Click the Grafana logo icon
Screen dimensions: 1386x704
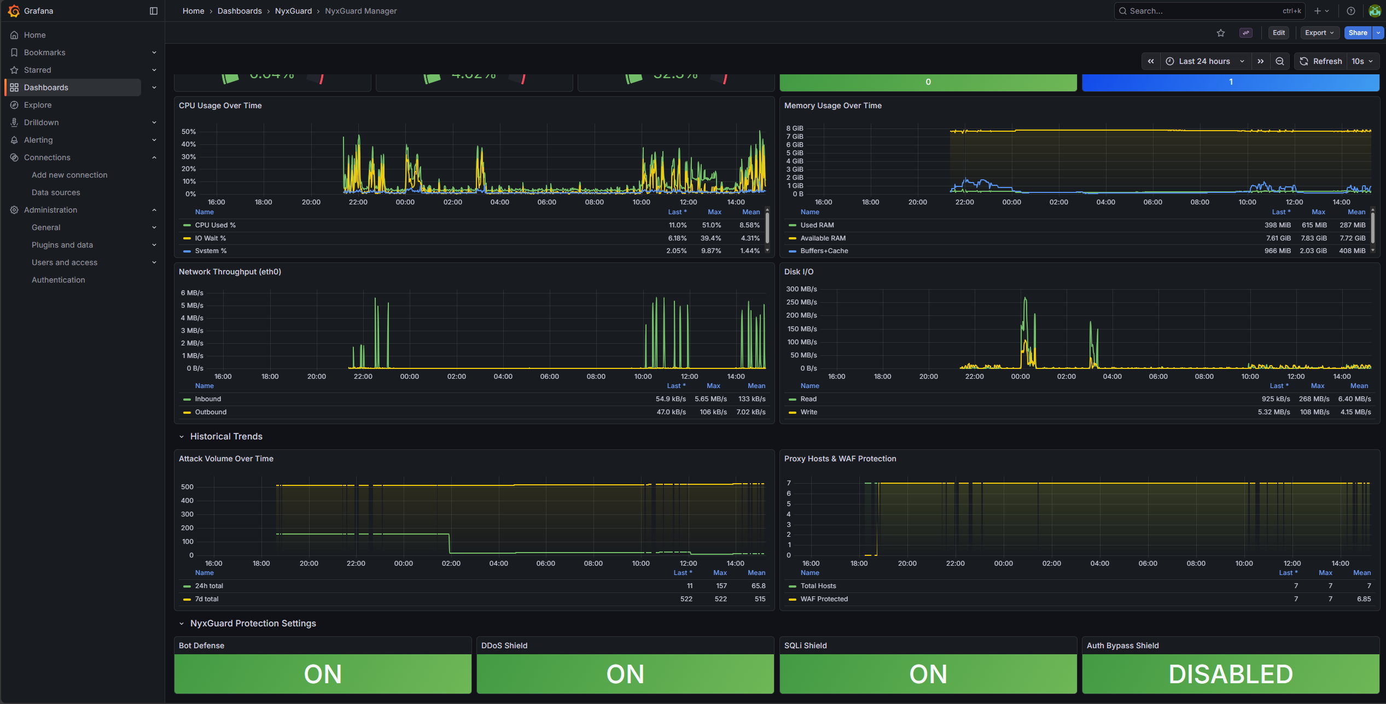14,11
